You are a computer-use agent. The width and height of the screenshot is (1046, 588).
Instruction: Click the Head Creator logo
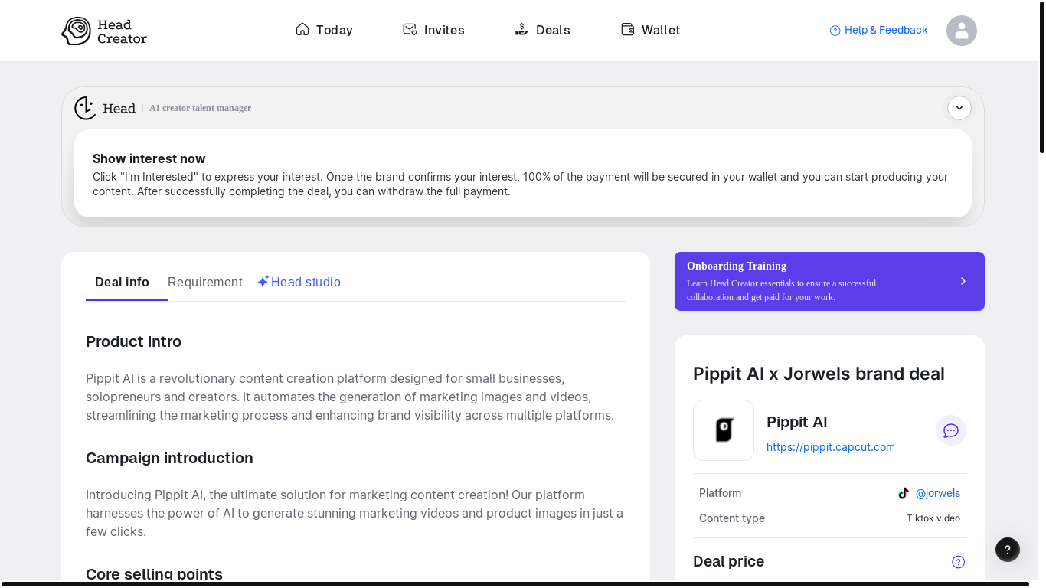pyautogui.click(x=104, y=31)
